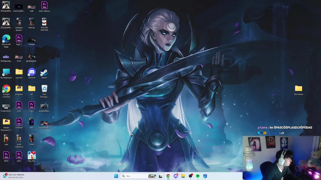This screenshot has width=321, height=180.
Task: Select the Untitled Premiere project file
Action: click(19, 123)
